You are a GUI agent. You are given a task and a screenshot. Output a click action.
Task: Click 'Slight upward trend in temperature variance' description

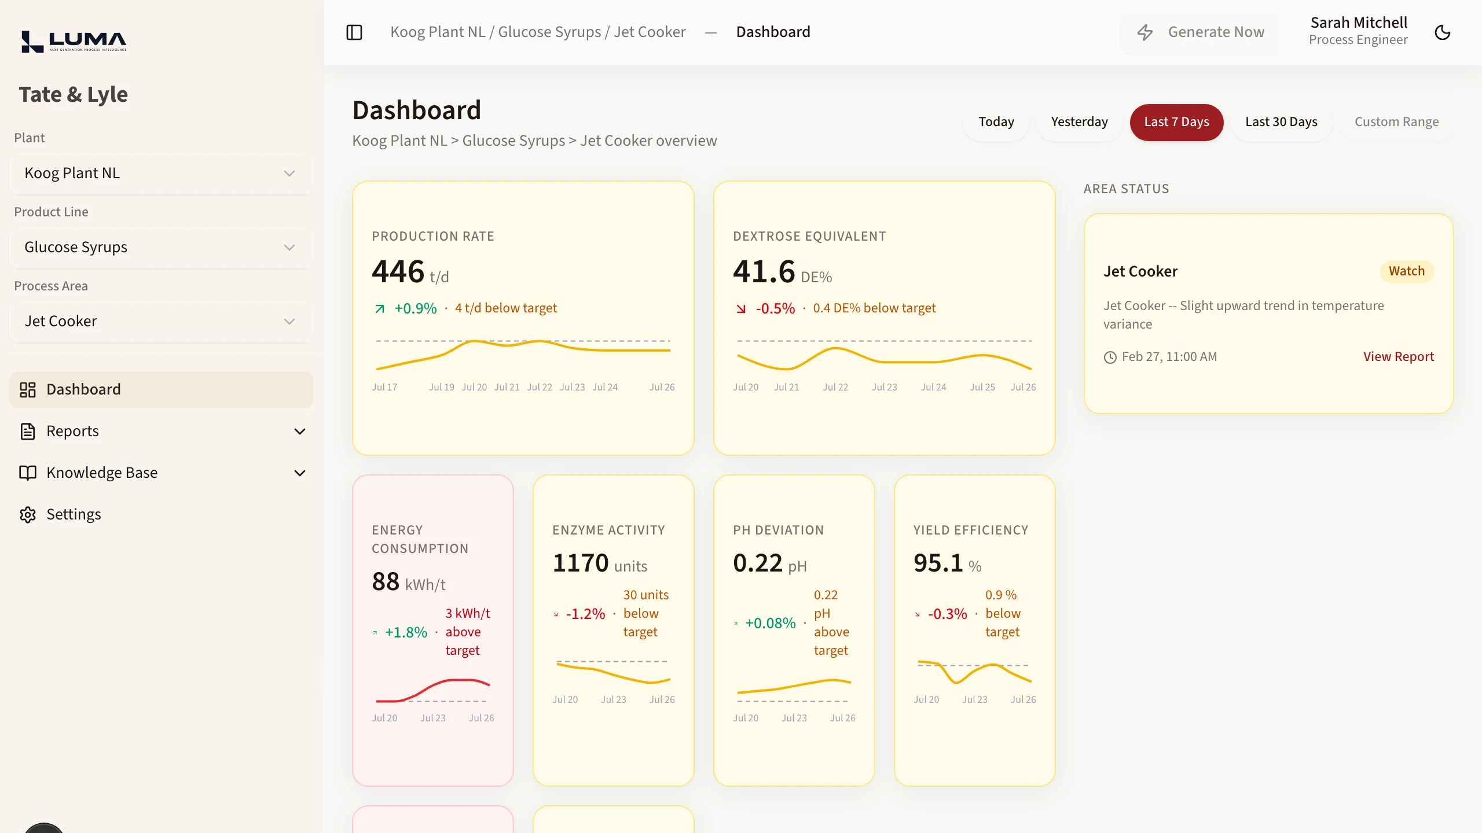click(x=1243, y=315)
